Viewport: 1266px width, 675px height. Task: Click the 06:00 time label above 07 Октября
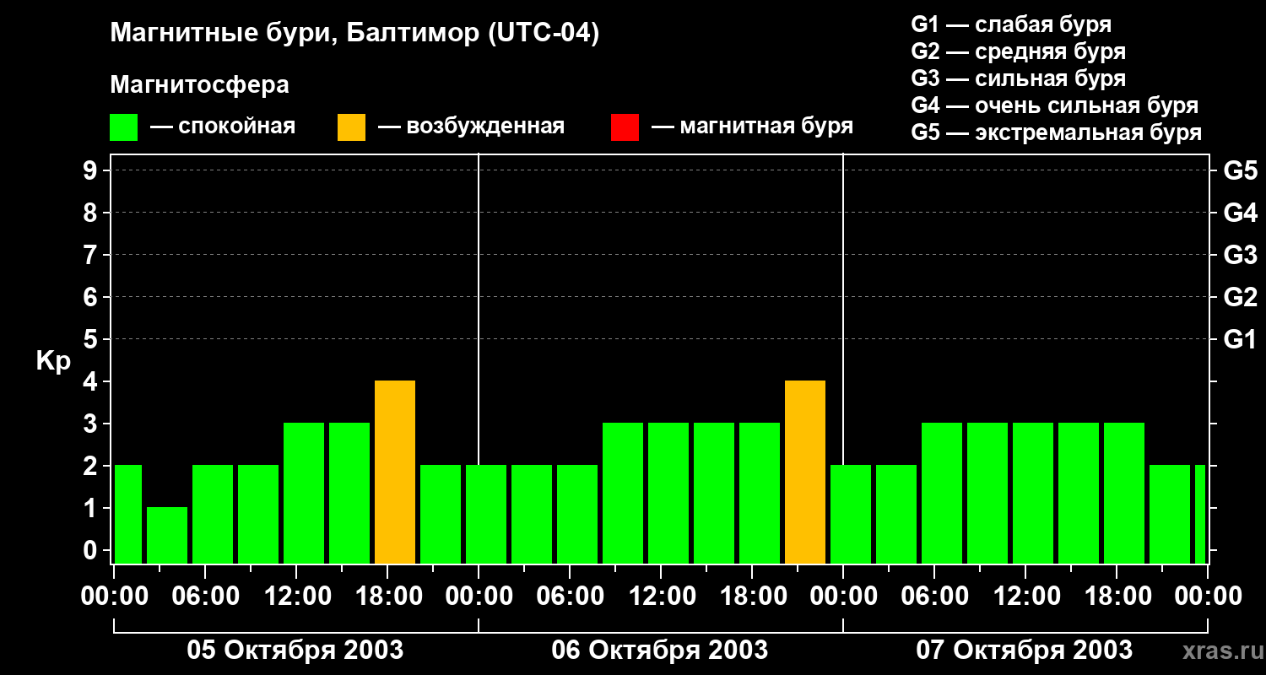click(934, 596)
